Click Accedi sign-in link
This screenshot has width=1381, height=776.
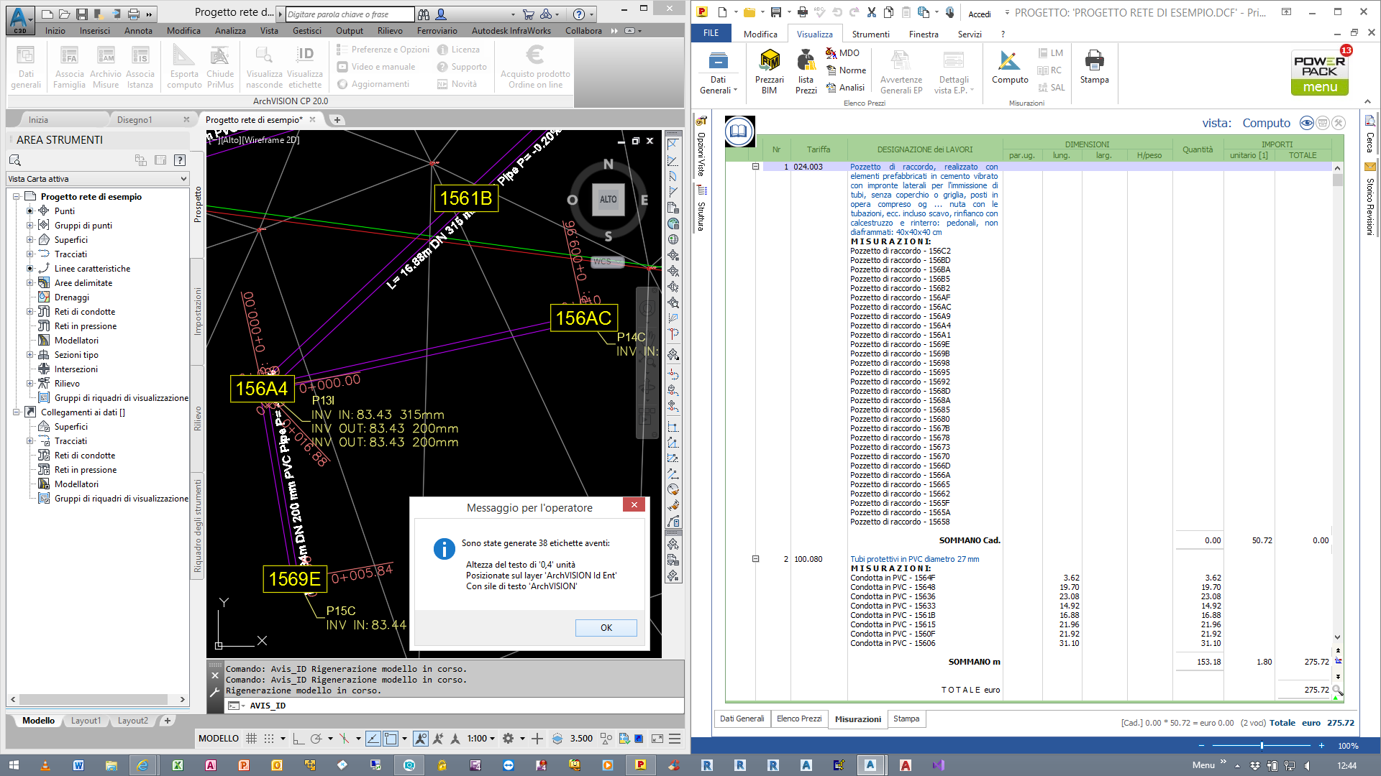click(979, 14)
